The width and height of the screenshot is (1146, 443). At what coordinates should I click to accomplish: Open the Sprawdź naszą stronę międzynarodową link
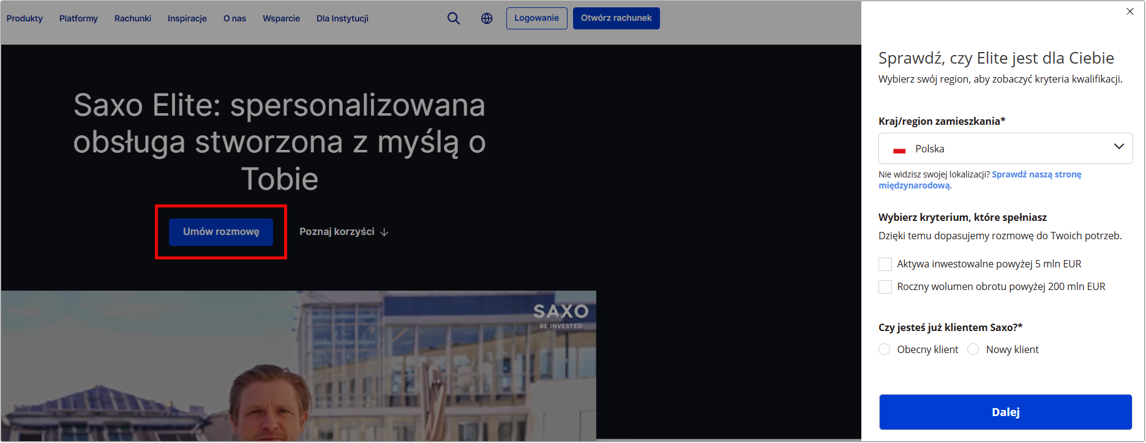(1036, 174)
